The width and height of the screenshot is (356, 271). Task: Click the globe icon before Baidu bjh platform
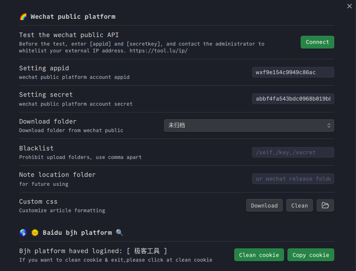[23, 233]
